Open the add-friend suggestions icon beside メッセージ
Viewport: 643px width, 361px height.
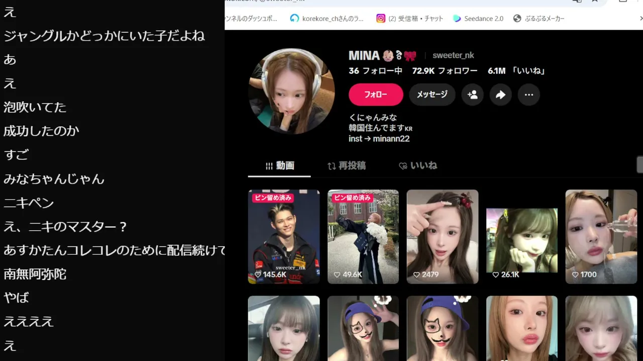472,95
